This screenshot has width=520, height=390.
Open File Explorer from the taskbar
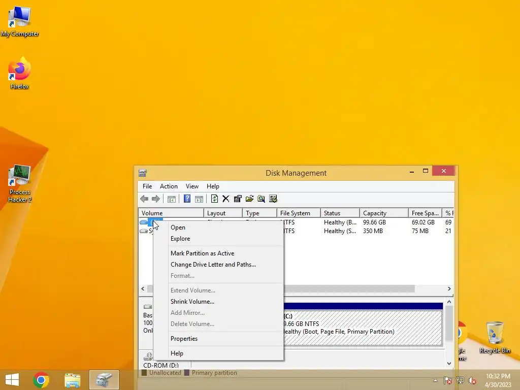point(72,380)
